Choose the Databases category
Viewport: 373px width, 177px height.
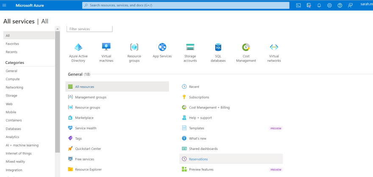click(13, 129)
